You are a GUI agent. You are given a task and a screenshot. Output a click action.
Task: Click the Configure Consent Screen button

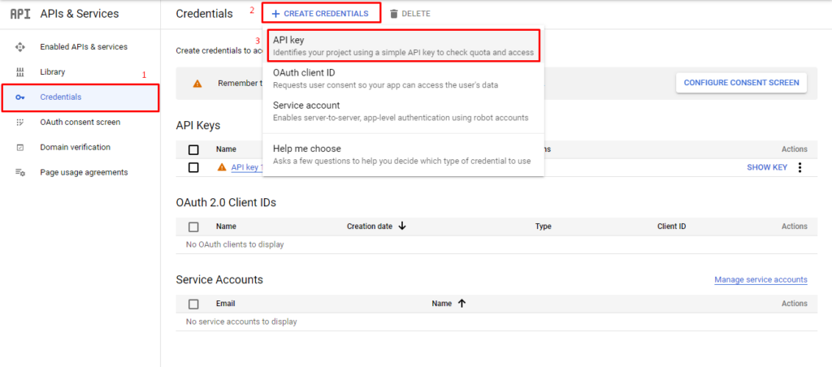(741, 83)
